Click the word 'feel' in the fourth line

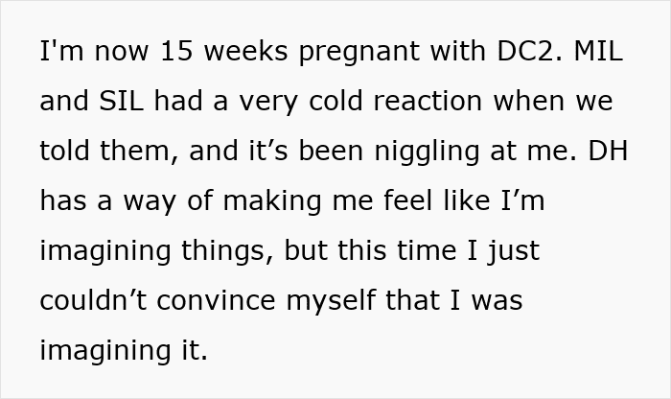(x=407, y=200)
